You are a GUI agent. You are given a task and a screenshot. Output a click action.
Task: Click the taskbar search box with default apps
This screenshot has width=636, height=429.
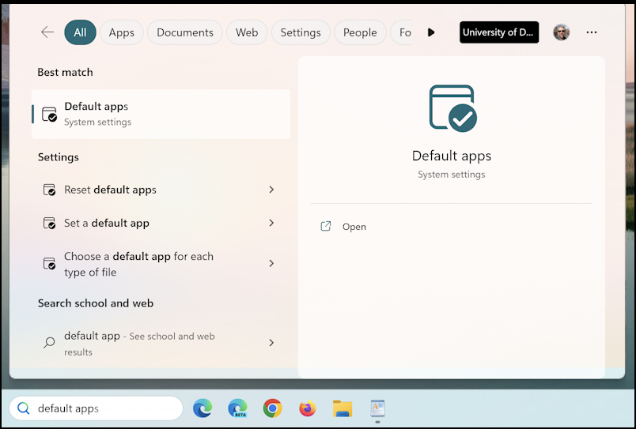pyautogui.click(x=97, y=408)
